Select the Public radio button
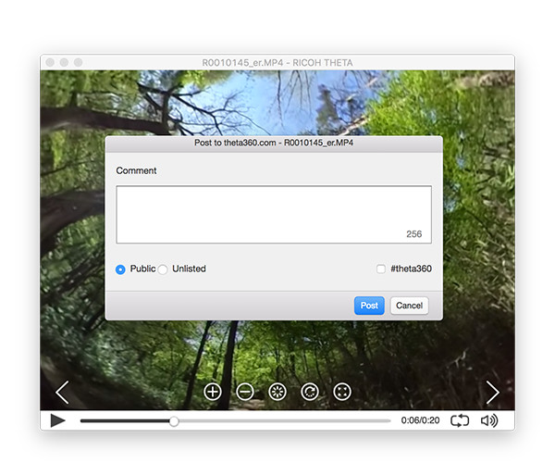Image resolution: width=555 pixels, height=463 pixels. click(x=120, y=269)
